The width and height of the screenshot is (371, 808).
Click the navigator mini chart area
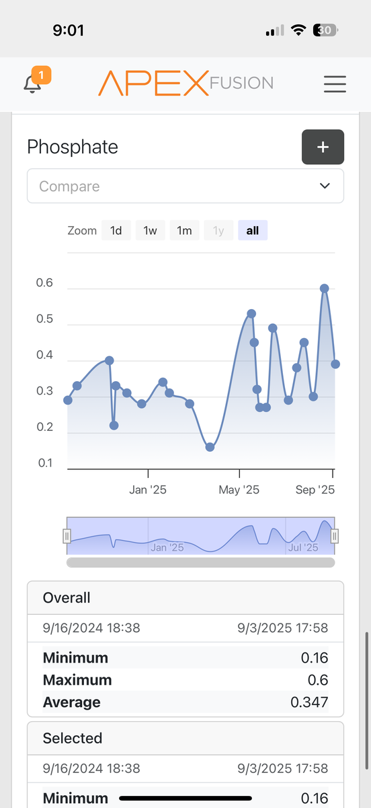point(200,536)
